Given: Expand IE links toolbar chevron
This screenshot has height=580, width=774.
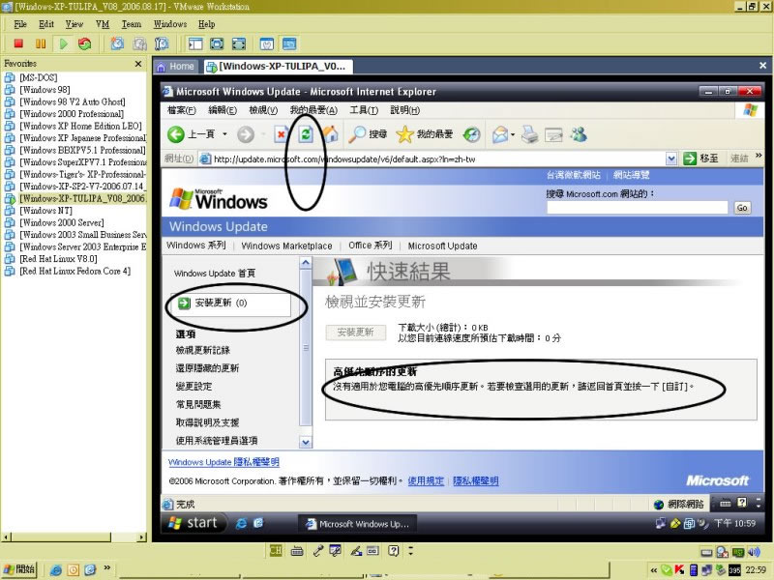Looking at the screenshot, I should (x=759, y=157).
